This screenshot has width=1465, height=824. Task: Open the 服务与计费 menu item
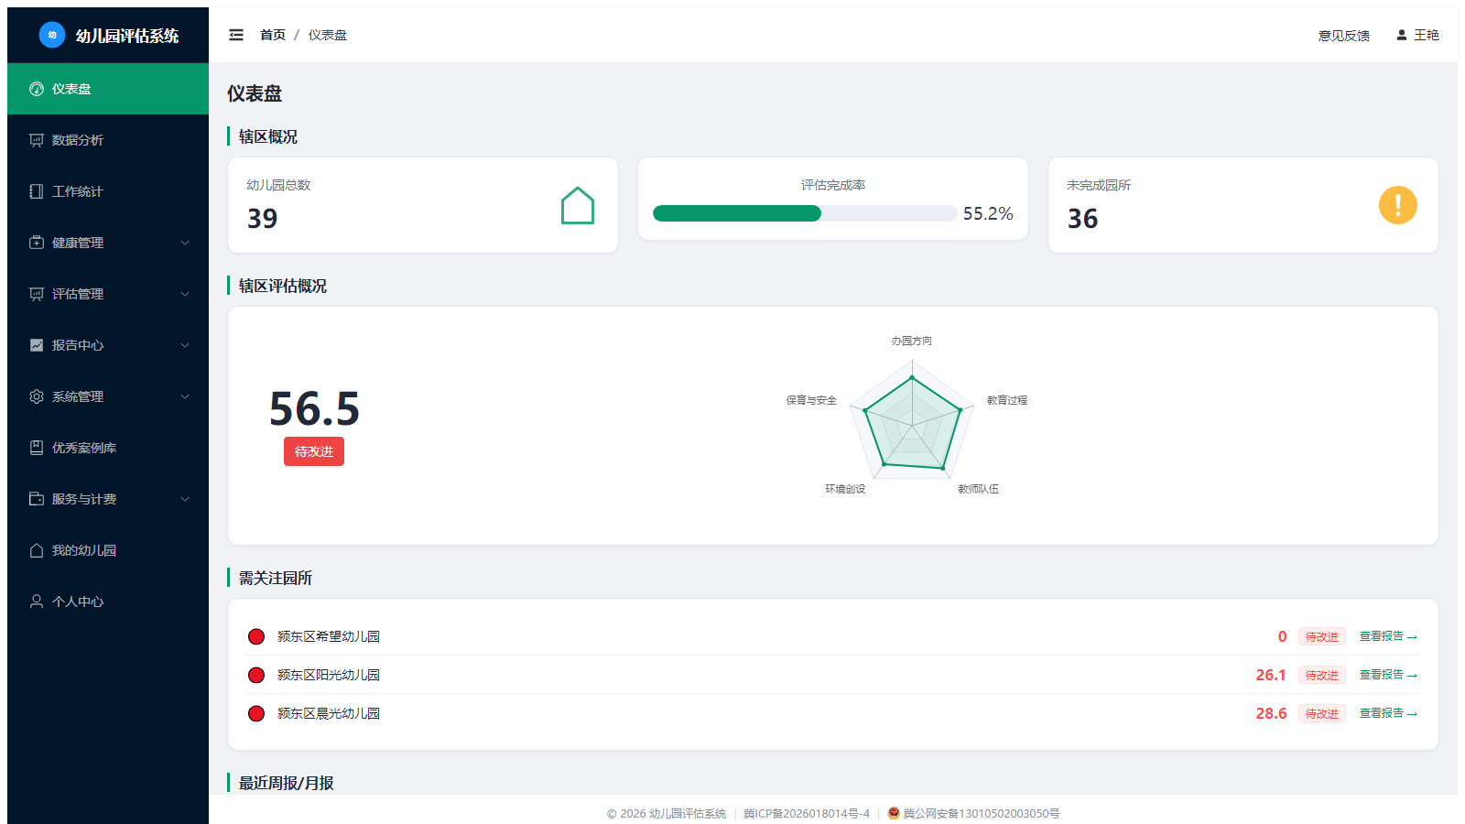pyautogui.click(x=108, y=499)
